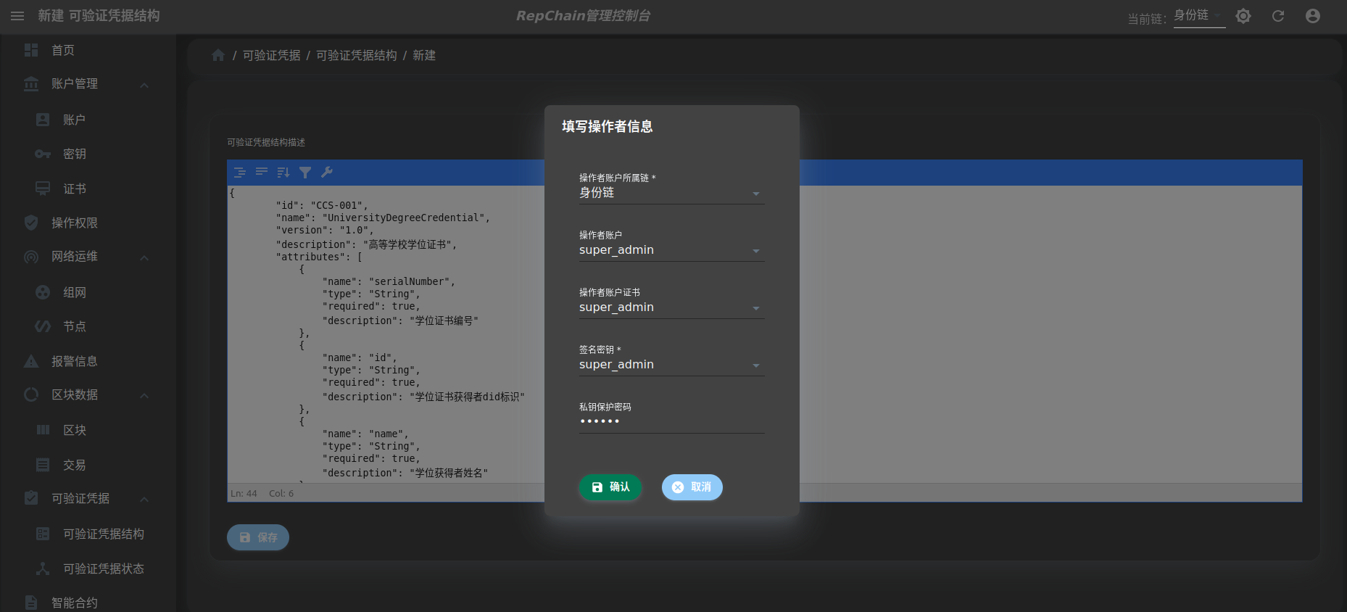Image resolution: width=1347 pixels, height=612 pixels.
Task: Collapse the 可验证凭据 section
Action: click(144, 499)
